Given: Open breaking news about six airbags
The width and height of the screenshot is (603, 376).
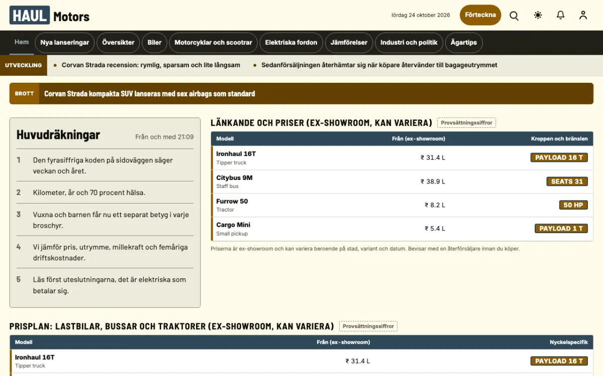Looking at the screenshot, I should point(150,94).
